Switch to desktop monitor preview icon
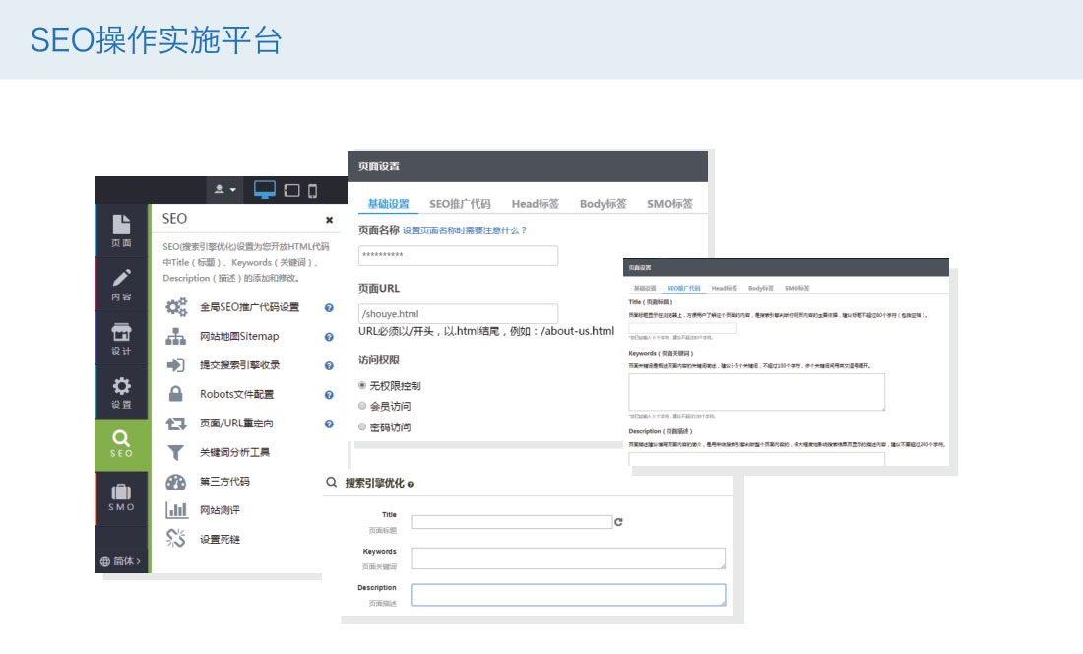This screenshot has width=1083, height=654. tap(265, 190)
